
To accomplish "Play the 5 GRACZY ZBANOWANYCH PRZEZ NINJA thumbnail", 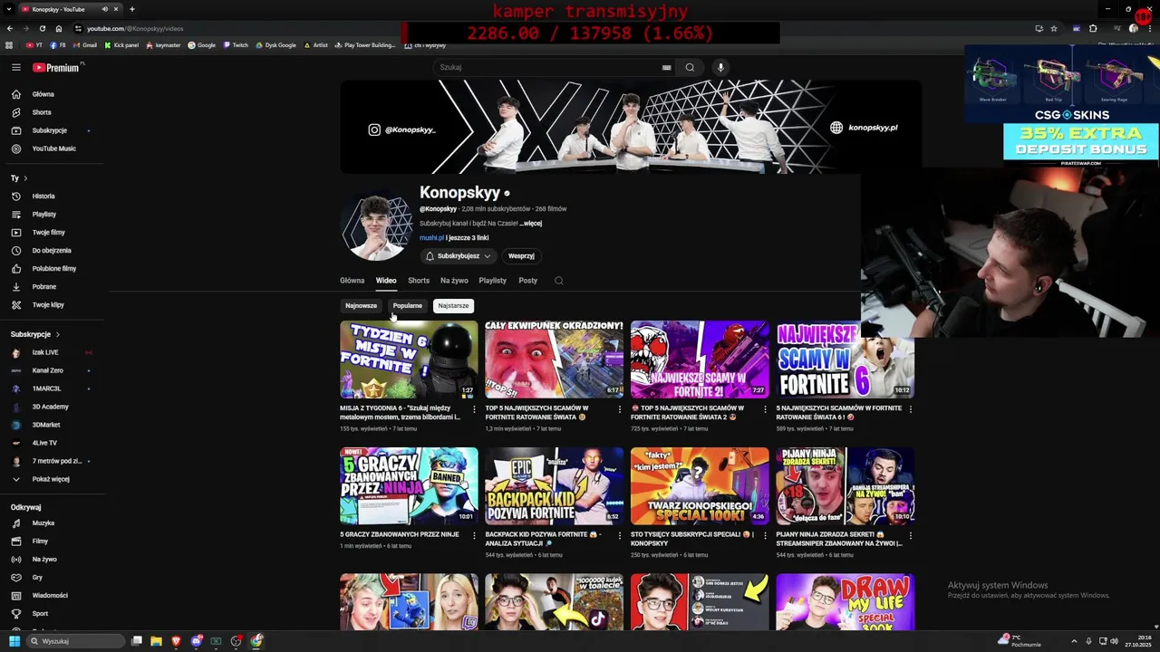I will [409, 485].
